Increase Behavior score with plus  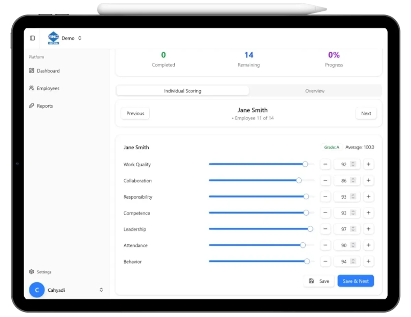[369, 261]
